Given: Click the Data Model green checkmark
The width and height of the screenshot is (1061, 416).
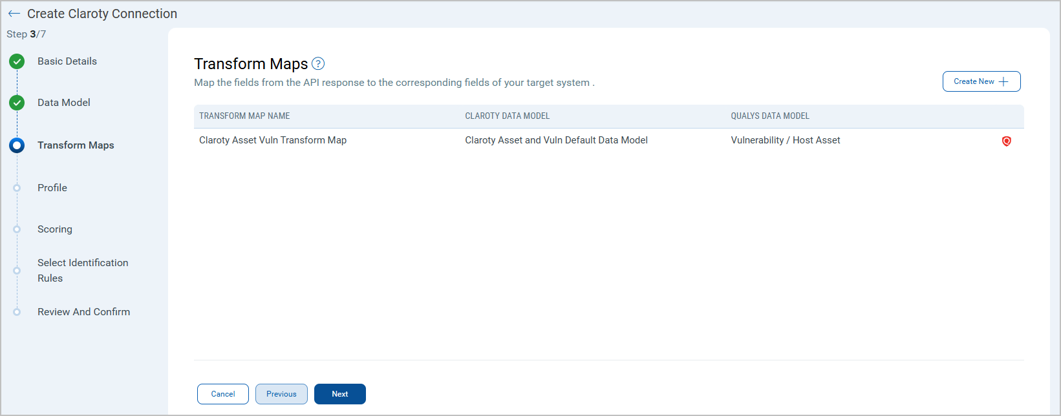Looking at the screenshot, I should pos(17,103).
